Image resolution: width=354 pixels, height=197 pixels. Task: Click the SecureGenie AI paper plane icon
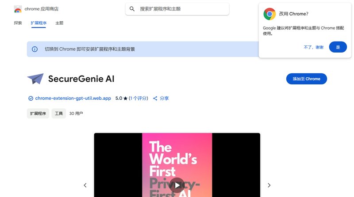click(35, 79)
